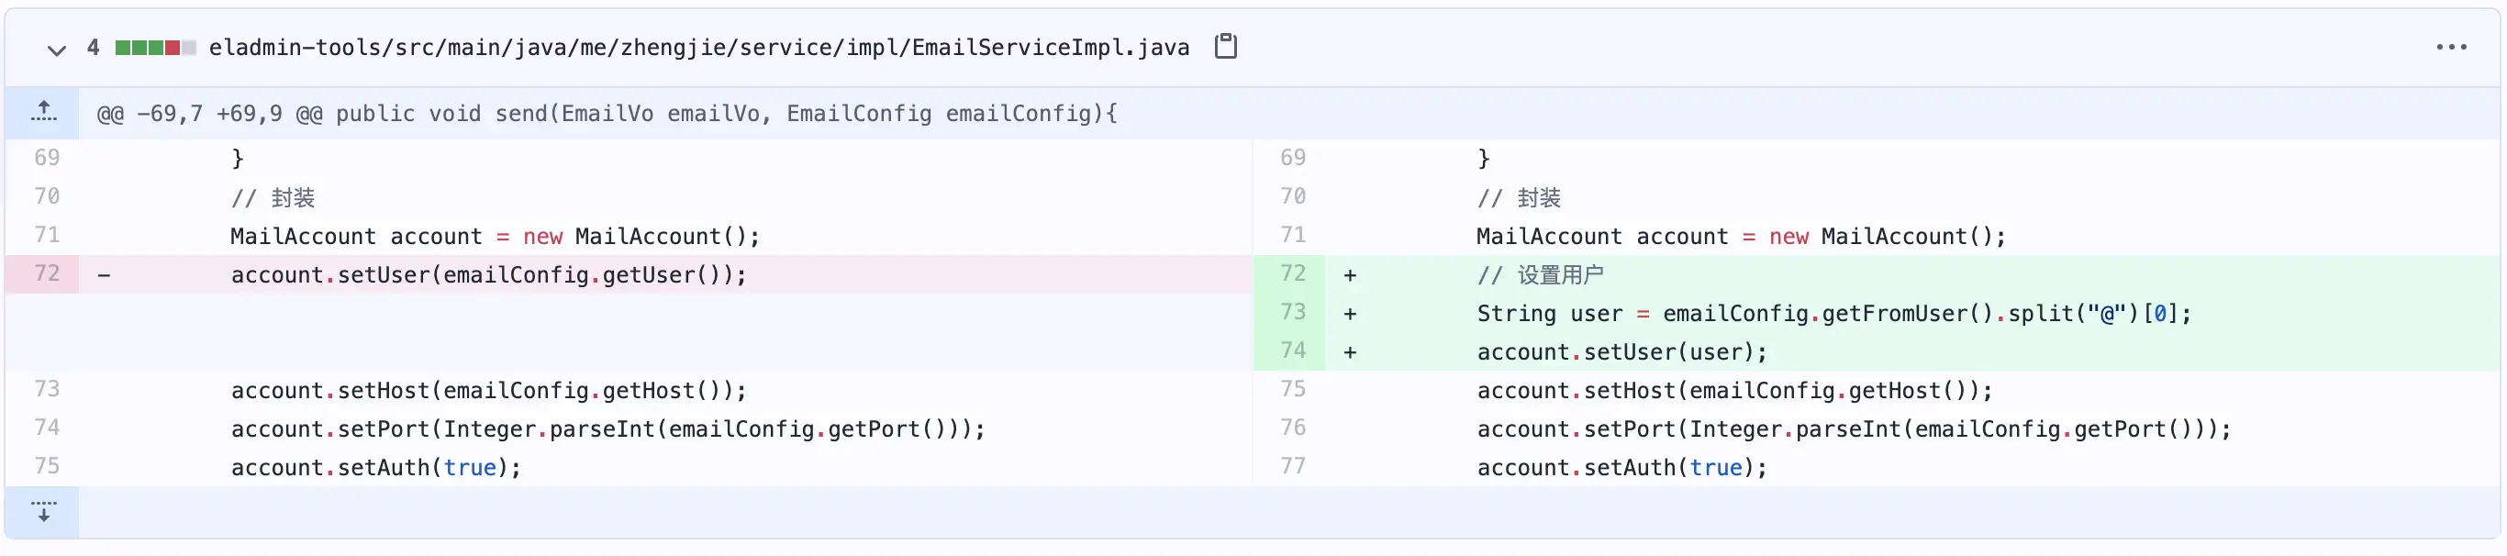2507x556 pixels.
Task: Select added line number 73 on right
Action: (x=1291, y=313)
